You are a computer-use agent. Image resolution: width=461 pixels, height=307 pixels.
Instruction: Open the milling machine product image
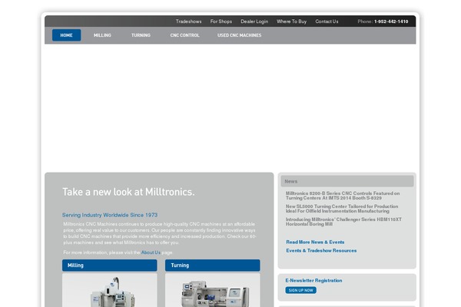(x=110, y=290)
